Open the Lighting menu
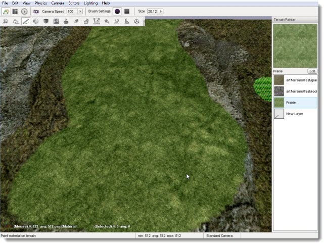 point(91,3)
